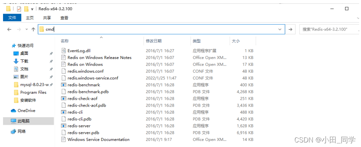Click the redis-cli application icon

[64, 112]
